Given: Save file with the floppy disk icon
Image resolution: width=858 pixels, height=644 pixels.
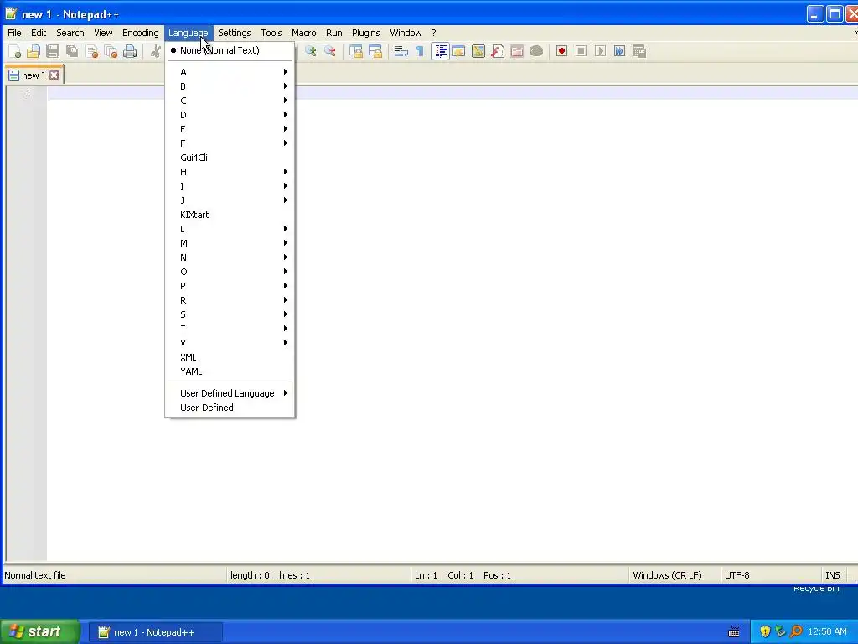Looking at the screenshot, I should tap(53, 51).
